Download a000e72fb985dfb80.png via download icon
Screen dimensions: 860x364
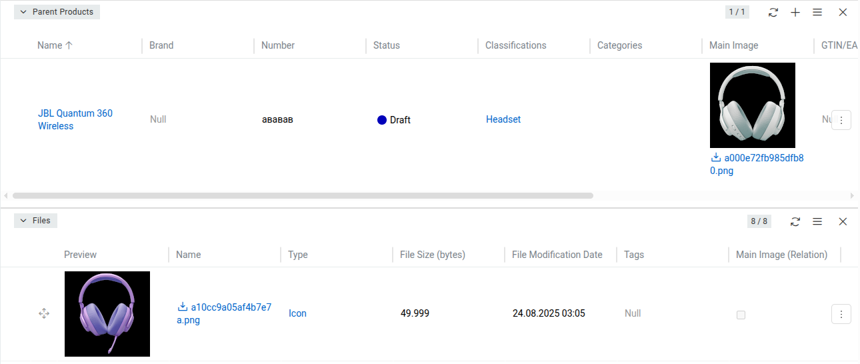click(716, 158)
